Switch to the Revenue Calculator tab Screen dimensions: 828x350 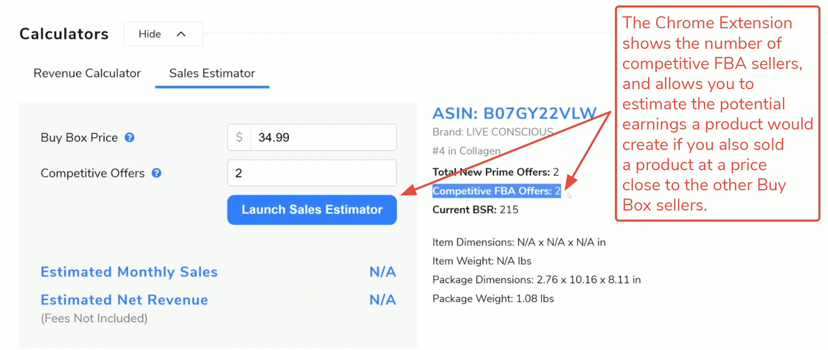pos(87,73)
